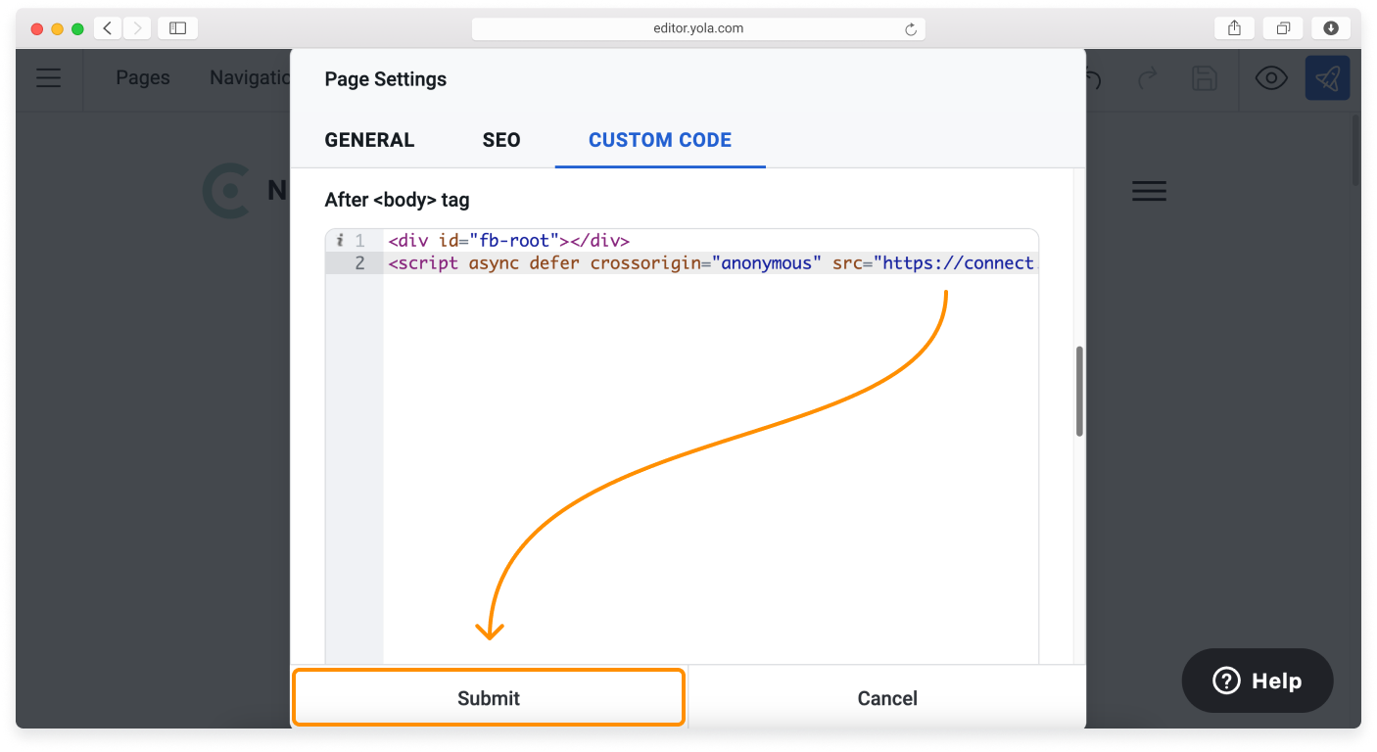
Task: Click the redo arrow icon
Action: click(1148, 78)
